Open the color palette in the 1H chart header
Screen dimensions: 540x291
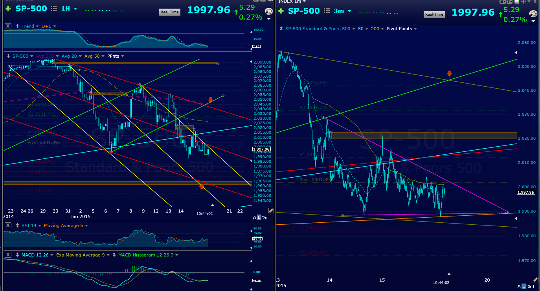pos(269,11)
